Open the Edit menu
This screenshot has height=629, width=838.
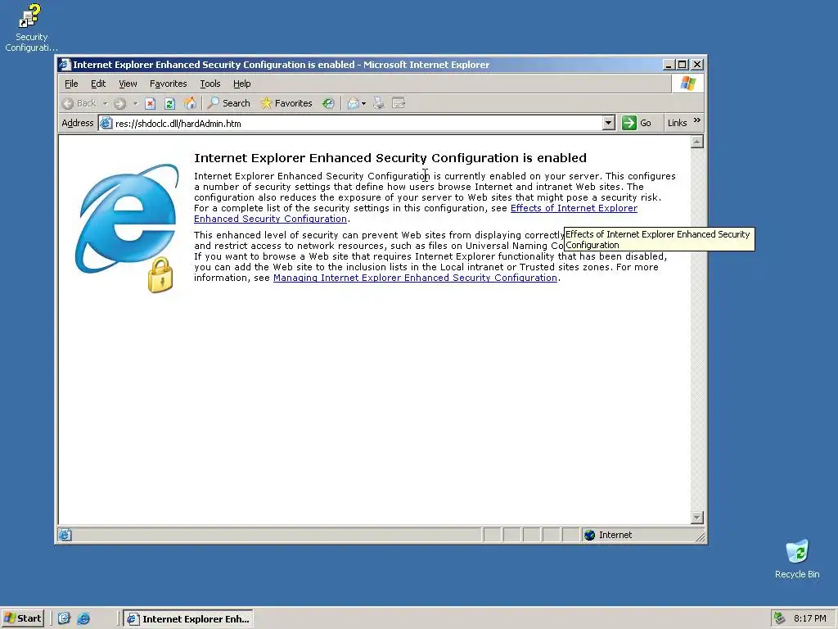(98, 84)
